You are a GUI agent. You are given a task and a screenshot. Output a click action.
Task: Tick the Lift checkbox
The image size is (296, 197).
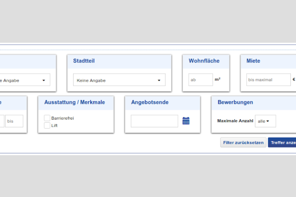[47, 125]
